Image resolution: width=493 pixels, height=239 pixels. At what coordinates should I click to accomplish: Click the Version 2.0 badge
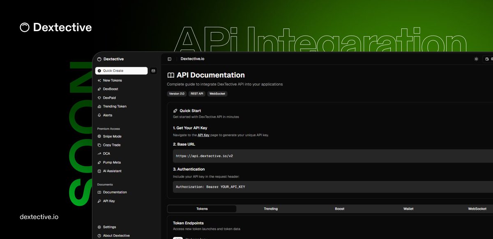pyautogui.click(x=177, y=94)
